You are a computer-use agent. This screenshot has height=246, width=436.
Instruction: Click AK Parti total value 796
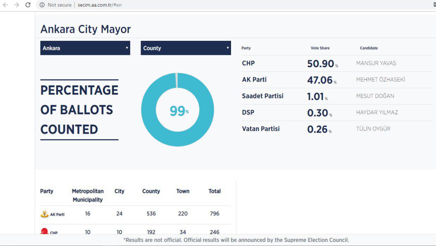[214, 214]
